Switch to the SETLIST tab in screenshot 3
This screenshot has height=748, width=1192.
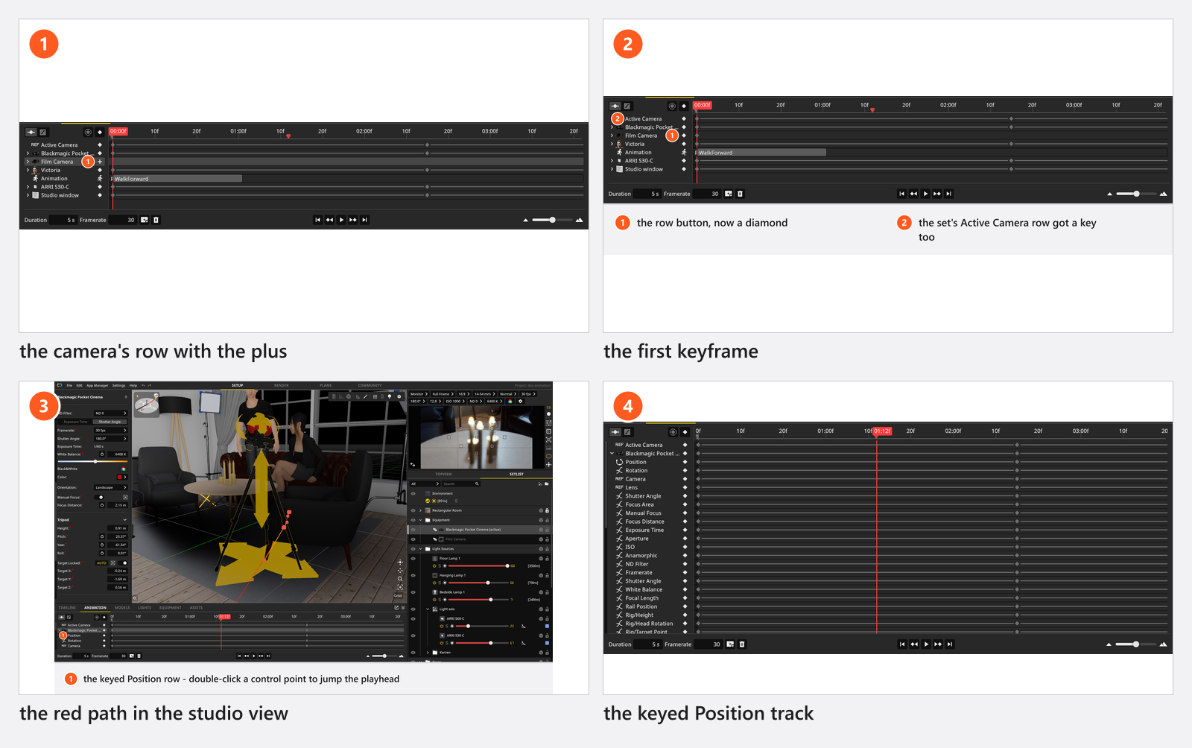pyautogui.click(x=516, y=474)
